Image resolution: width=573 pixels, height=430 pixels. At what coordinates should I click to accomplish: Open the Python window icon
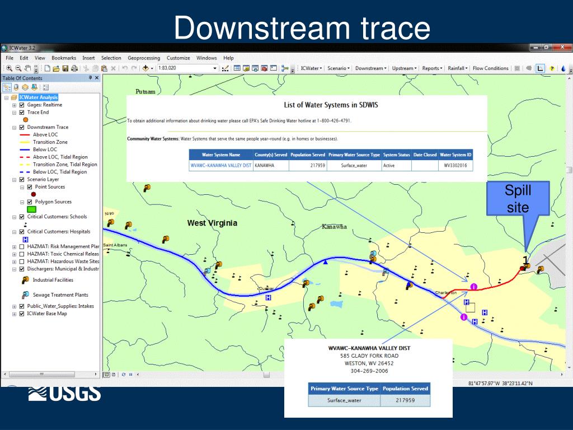(x=273, y=68)
